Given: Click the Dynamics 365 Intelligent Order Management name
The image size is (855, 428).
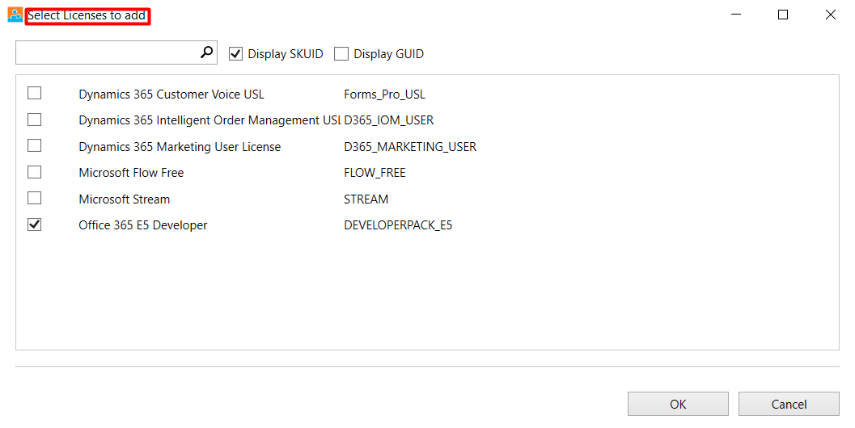Looking at the screenshot, I should [210, 120].
